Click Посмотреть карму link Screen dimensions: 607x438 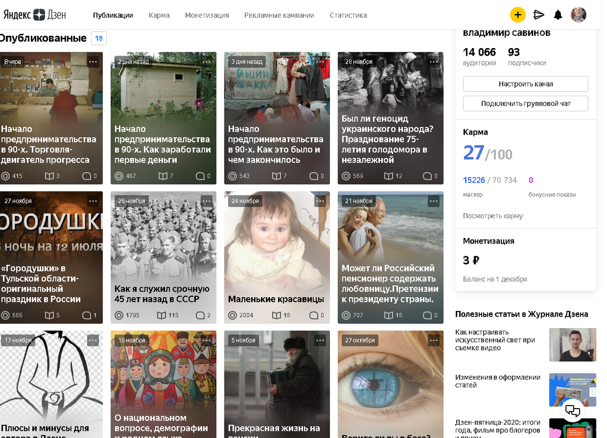click(493, 216)
